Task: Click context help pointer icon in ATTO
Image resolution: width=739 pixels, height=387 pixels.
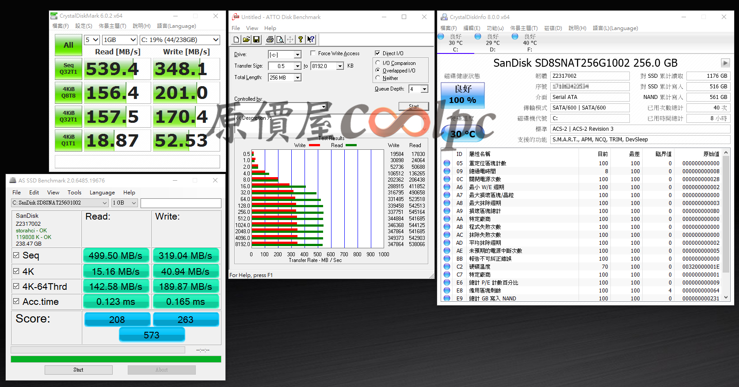Action: coord(311,40)
